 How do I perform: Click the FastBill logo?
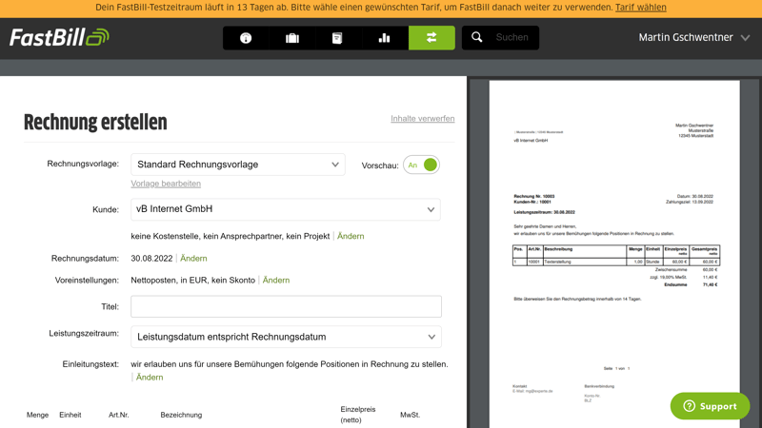[59, 38]
